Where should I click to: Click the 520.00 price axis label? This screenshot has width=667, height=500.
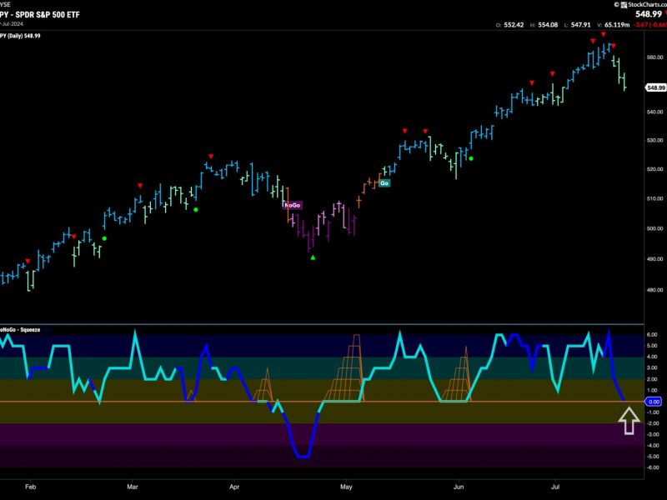coord(654,169)
